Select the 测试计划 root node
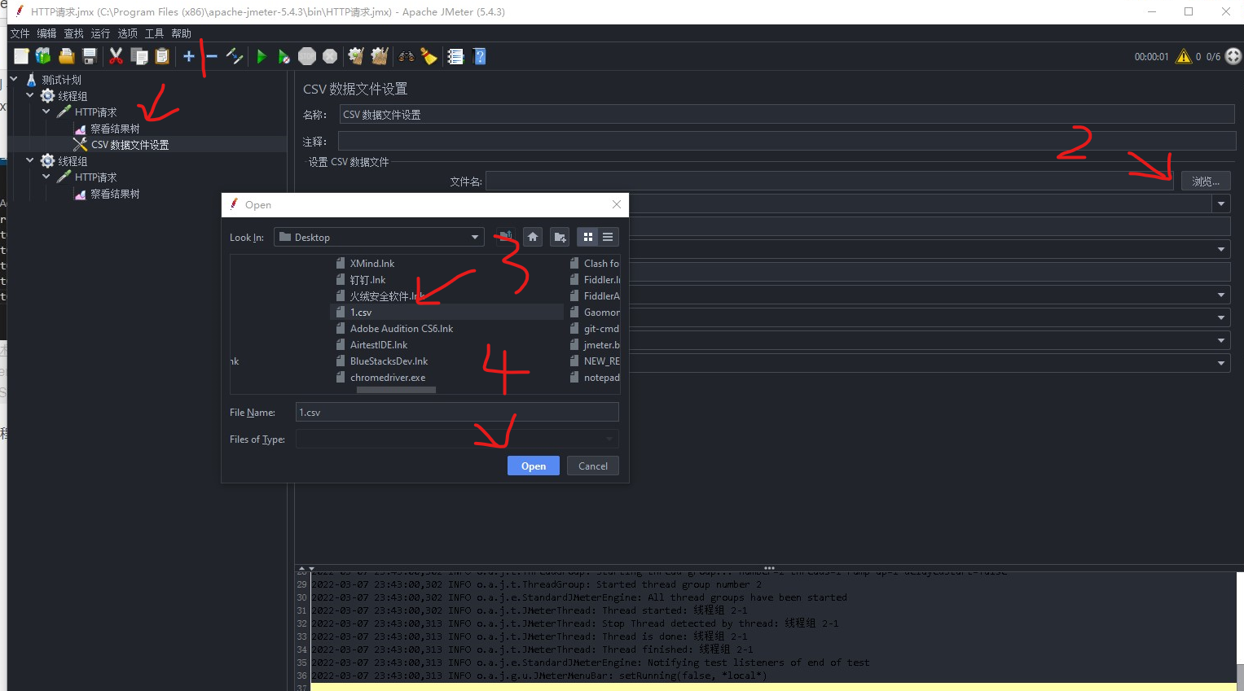The image size is (1244, 691). (61, 79)
